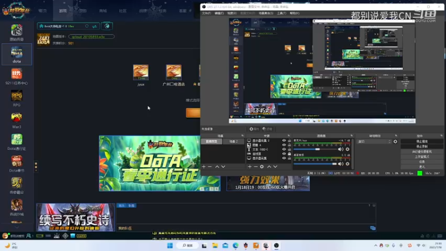This screenshot has height=251, width=446.
Task: Open the 原始传奇 game in sidebar
Action: pos(17,32)
